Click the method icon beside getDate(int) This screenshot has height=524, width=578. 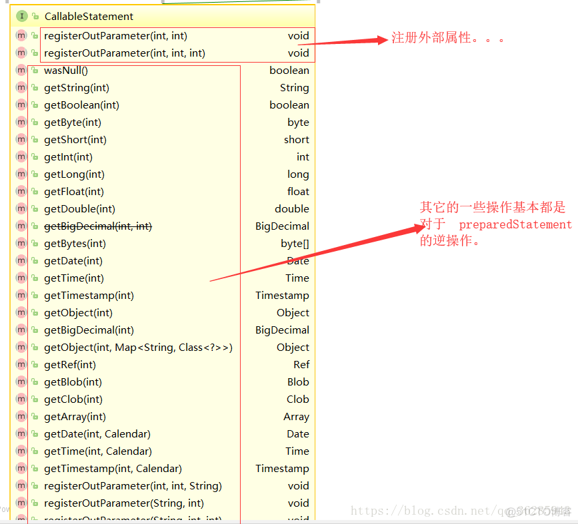pyautogui.click(x=21, y=261)
